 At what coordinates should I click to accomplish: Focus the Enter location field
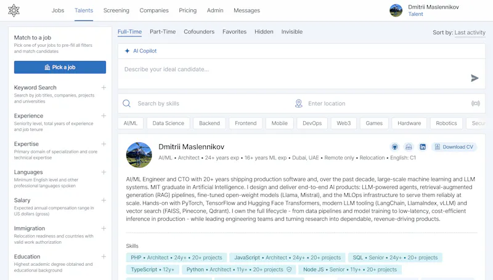click(x=388, y=103)
